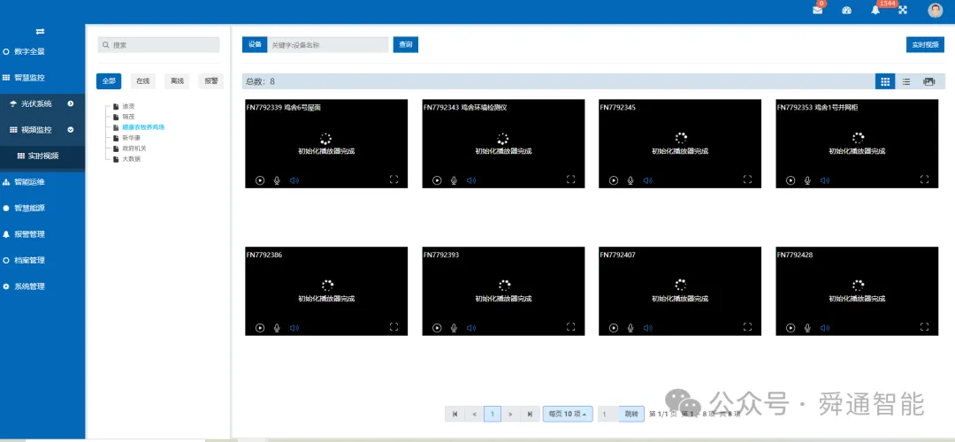Screen dimensions: 955x442
Task: Switch to grid view layout icon
Action: coord(885,81)
